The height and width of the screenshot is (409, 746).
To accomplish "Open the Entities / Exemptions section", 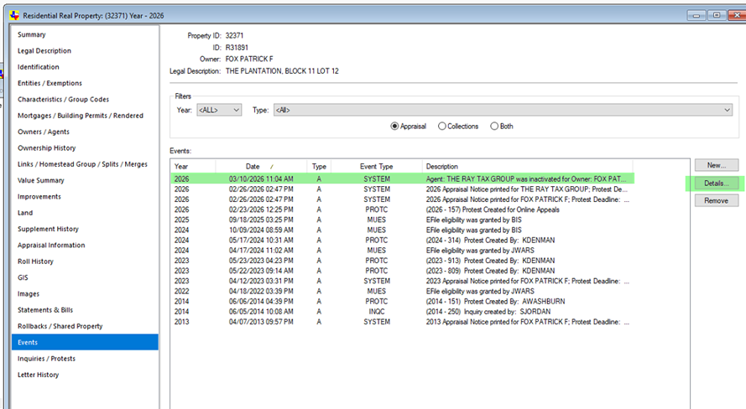I will (50, 83).
